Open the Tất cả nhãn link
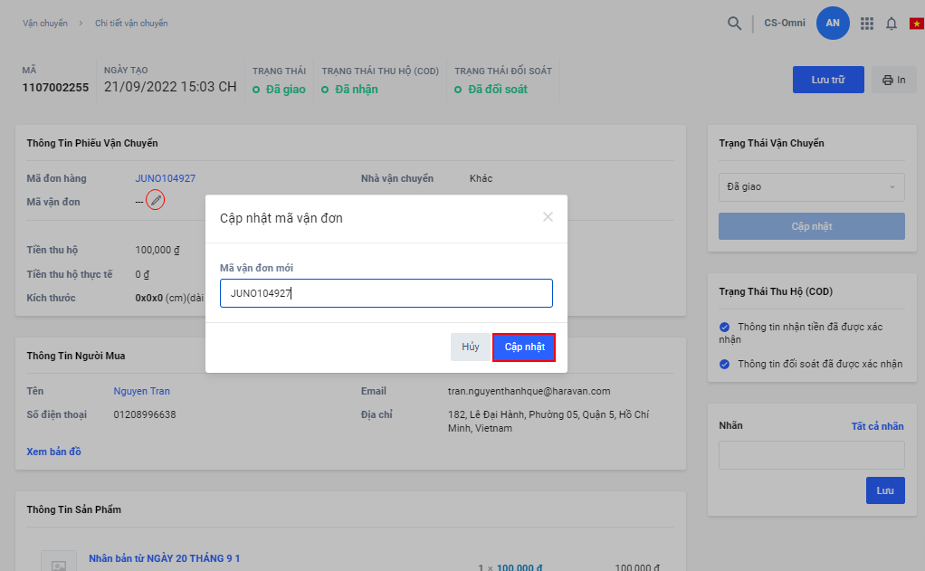Screen dimensions: 925x571 [877, 426]
